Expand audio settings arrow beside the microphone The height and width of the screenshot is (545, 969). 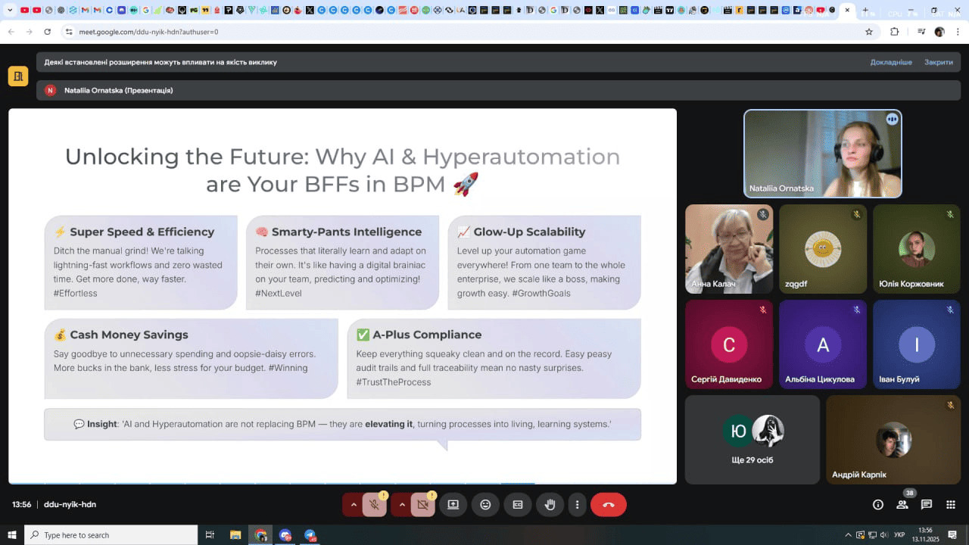point(353,505)
